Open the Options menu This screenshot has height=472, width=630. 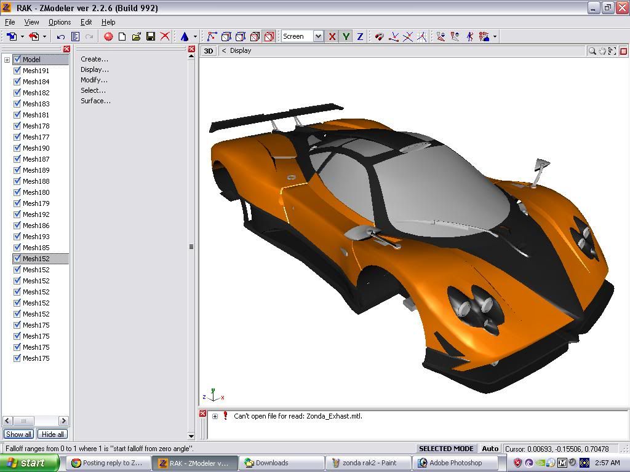tap(60, 22)
